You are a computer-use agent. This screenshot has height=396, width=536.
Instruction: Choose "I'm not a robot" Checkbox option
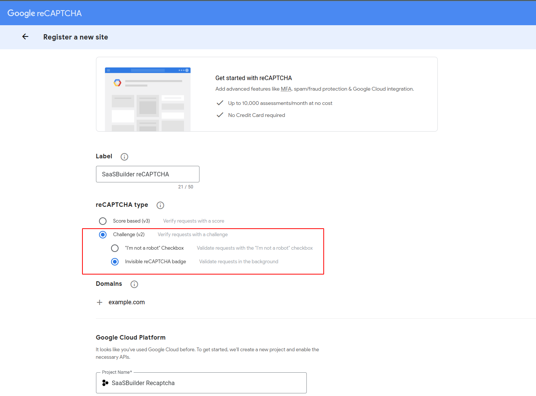[115, 248]
